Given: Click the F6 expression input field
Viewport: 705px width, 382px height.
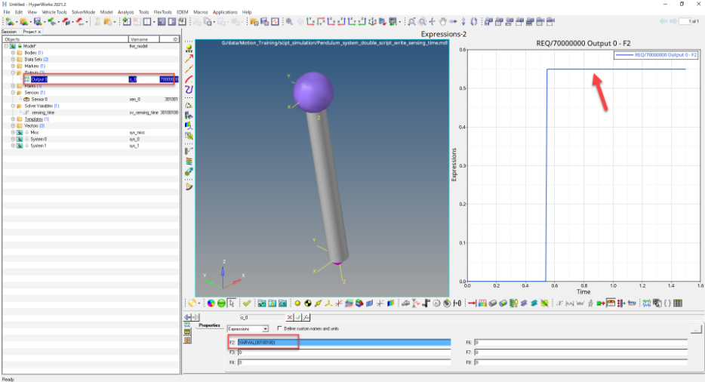Looking at the screenshot, I should 581,343.
